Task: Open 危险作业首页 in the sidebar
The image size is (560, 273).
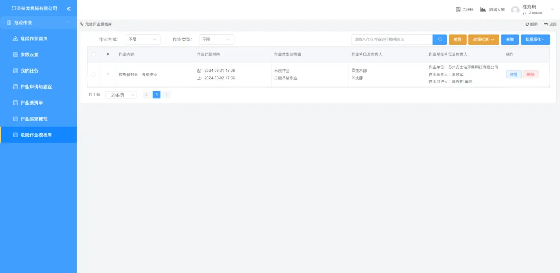Action: click(38, 38)
